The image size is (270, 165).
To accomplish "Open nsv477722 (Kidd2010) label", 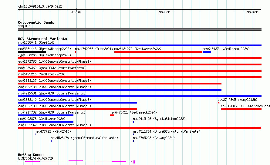I will click(53, 131).
